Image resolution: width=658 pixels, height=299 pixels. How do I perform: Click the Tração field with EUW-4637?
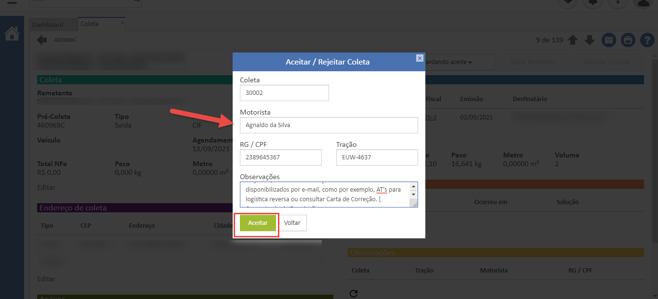[x=377, y=157]
